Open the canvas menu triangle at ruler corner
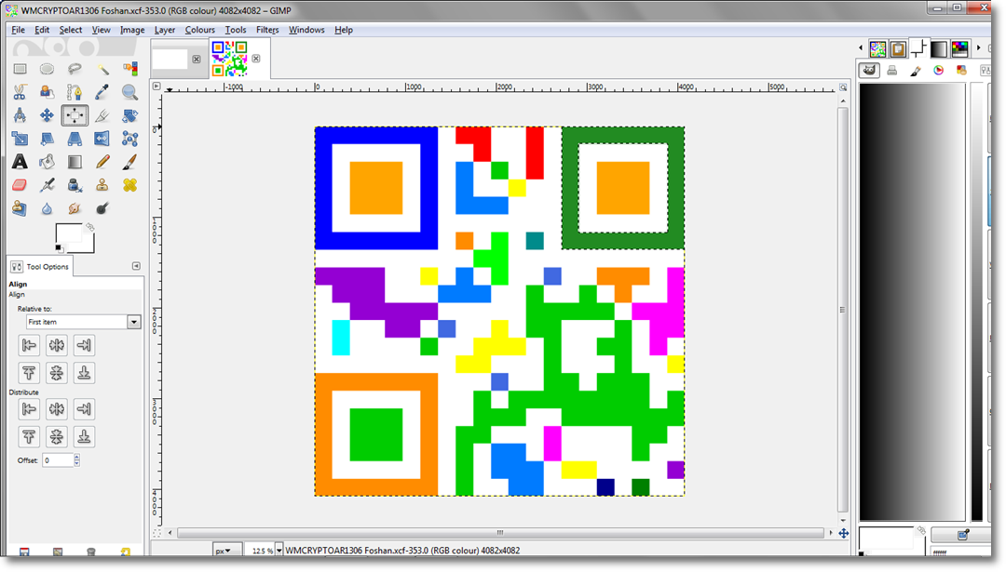The height and width of the screenshot is (572, 1006). coord(156,86)
